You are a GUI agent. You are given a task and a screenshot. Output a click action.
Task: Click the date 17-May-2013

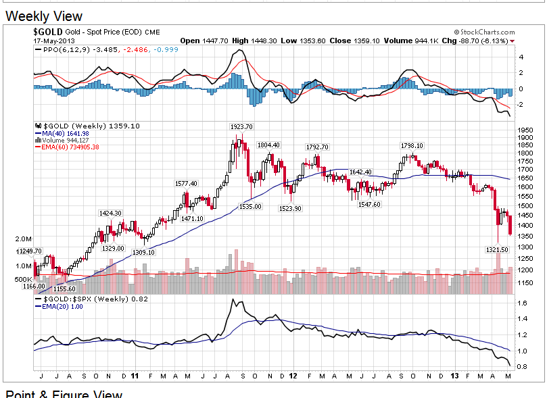pos(54,41)
